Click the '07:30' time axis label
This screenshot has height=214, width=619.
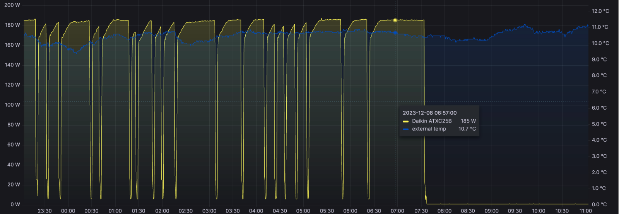[x=421, y=211]
